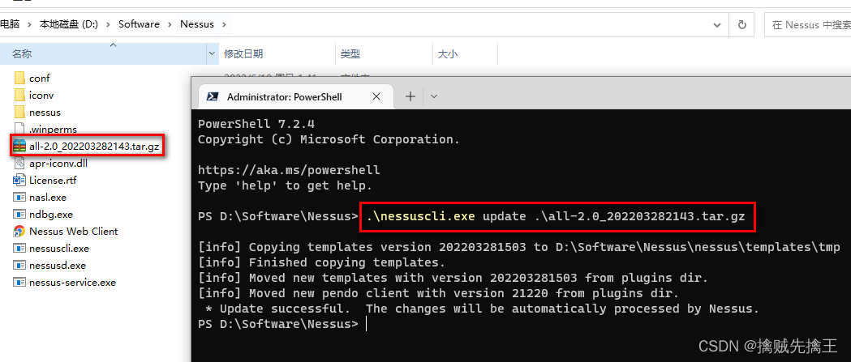Click the 在 Nessus 中搜索 search box
Image resolution: width=851 pixels, height=362 pixels.
[x=807, y=24]
